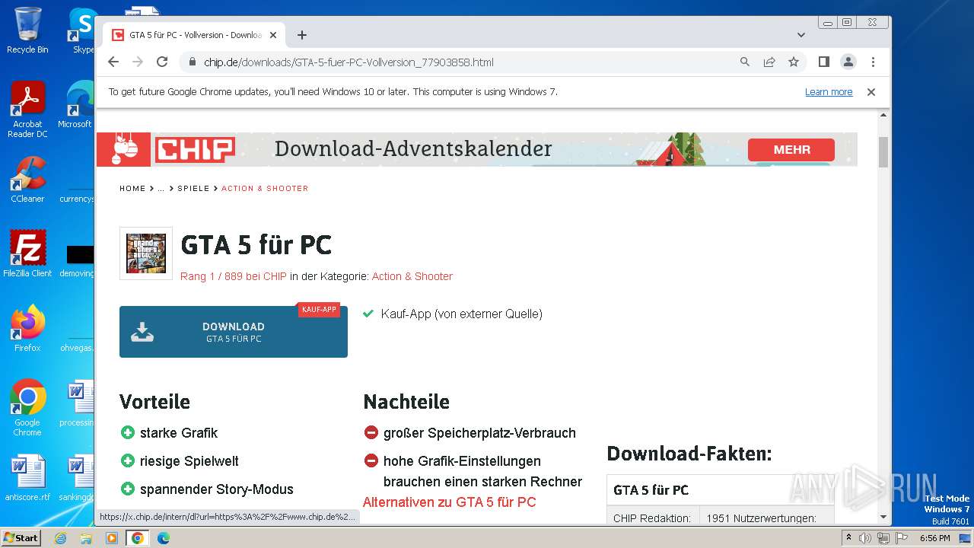
Task: Click the starke Grafik advantage text
Action: (x=179, y=433)
